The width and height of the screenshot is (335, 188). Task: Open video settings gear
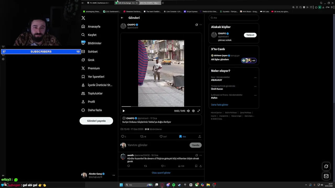(x=193, y=111)
